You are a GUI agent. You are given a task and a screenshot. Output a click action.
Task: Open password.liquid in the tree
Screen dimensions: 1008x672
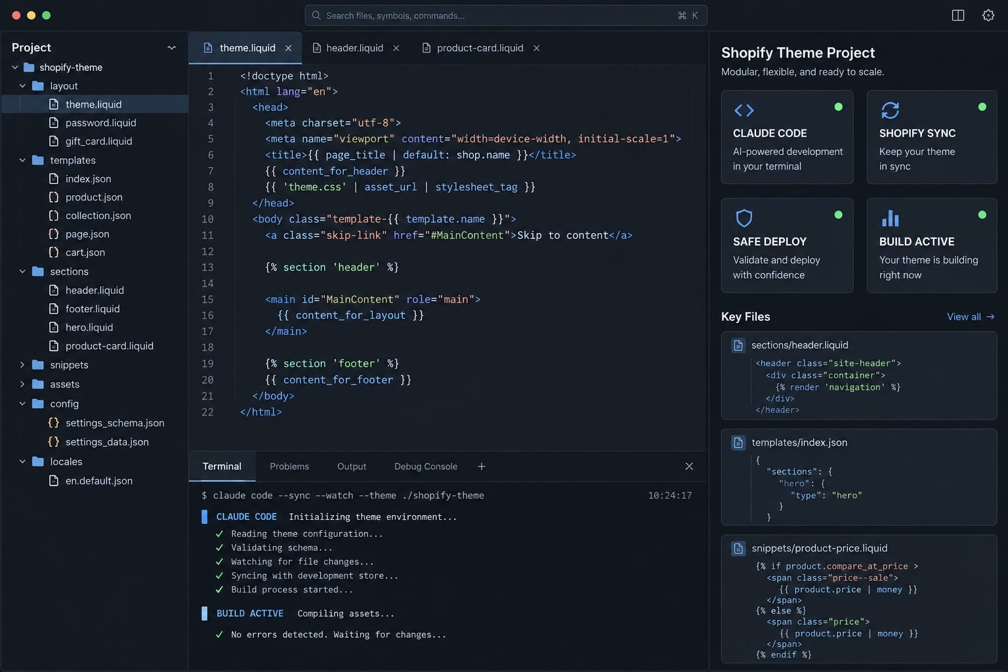click(x=95, y=123)
